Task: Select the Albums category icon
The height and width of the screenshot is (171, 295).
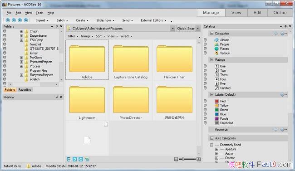Action: (x=216, y=40)
